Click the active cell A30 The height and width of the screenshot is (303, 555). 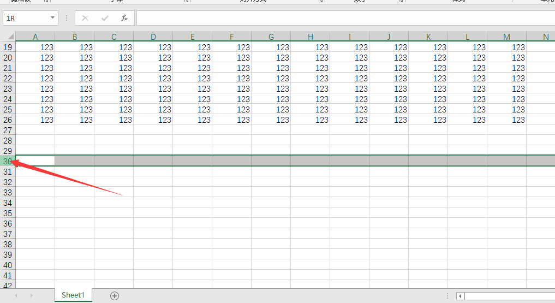tap(35, 161)
